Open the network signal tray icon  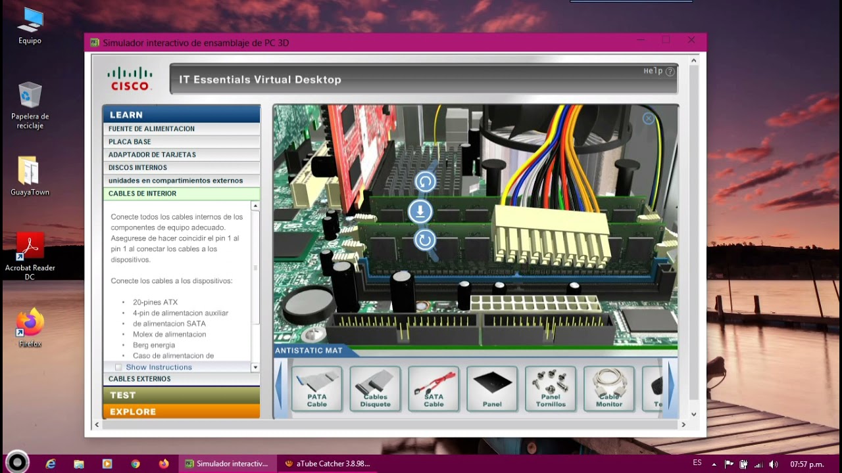(x=758, y=464)
